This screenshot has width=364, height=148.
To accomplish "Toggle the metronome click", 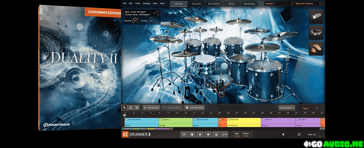I will [x=216, y=134].
